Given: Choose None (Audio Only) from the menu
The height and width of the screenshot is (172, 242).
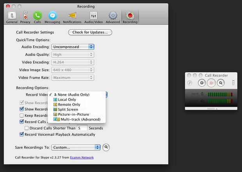Looking at the screenshot, I should [x=77, y=95].
